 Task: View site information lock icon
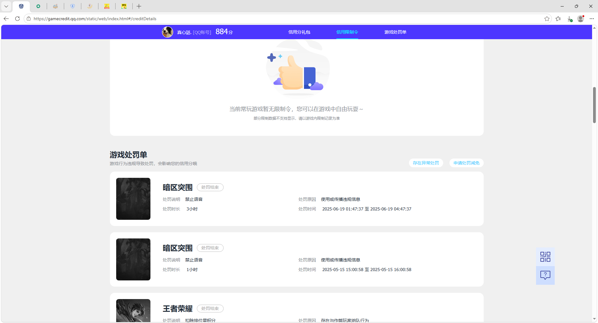pyautogui.click(x=29, y=19)
